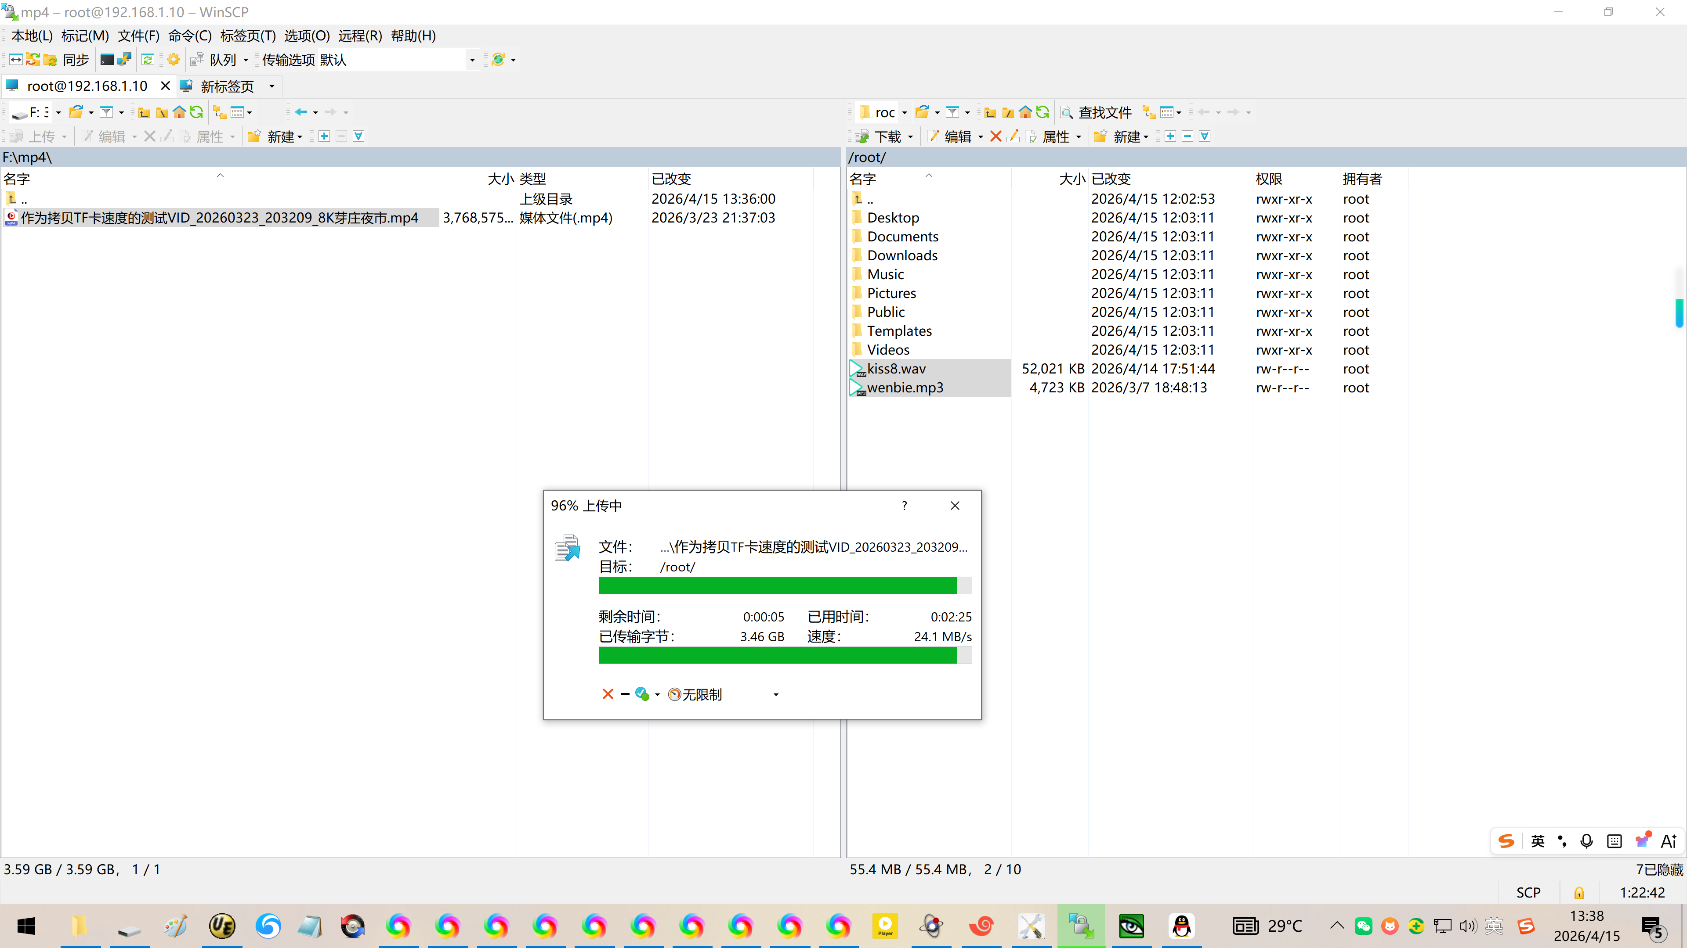Toggle the local panel directory tree

pos(219,112)
